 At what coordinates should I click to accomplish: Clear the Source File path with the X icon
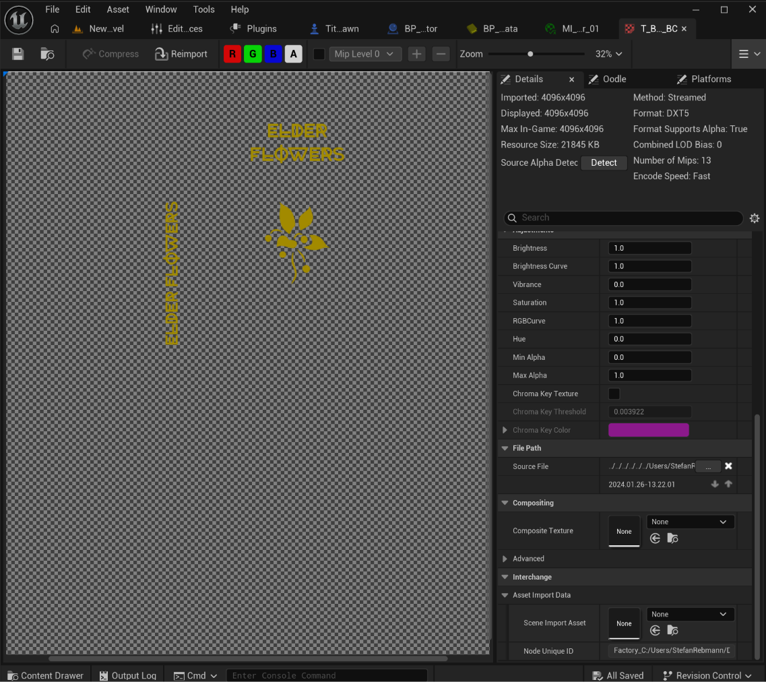tap(728, 466)
